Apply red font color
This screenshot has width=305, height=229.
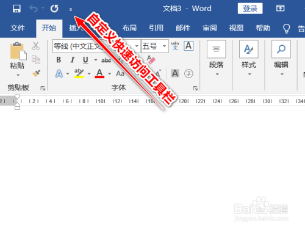click(99, 74)
